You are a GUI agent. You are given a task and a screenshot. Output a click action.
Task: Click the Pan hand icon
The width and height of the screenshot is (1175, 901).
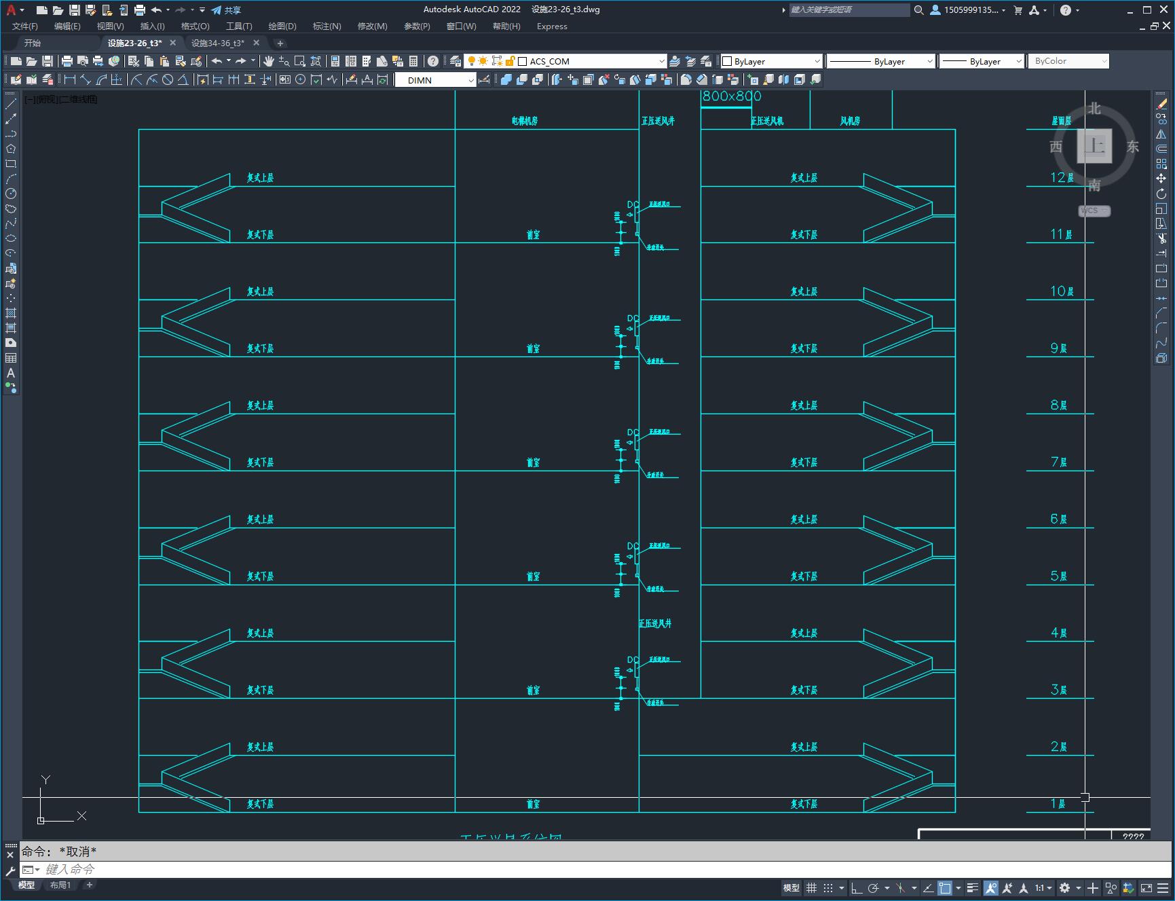click(x=269, y=61)
